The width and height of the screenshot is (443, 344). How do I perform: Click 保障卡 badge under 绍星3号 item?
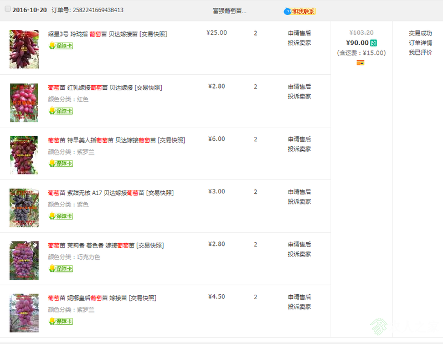click(x=61, y=45)
